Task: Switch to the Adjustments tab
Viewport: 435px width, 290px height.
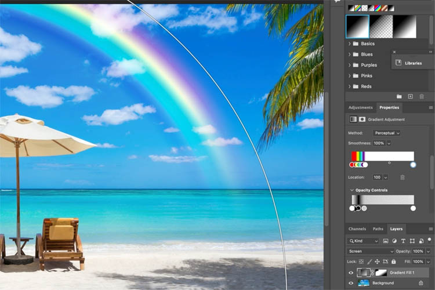Action: (360, 107)
